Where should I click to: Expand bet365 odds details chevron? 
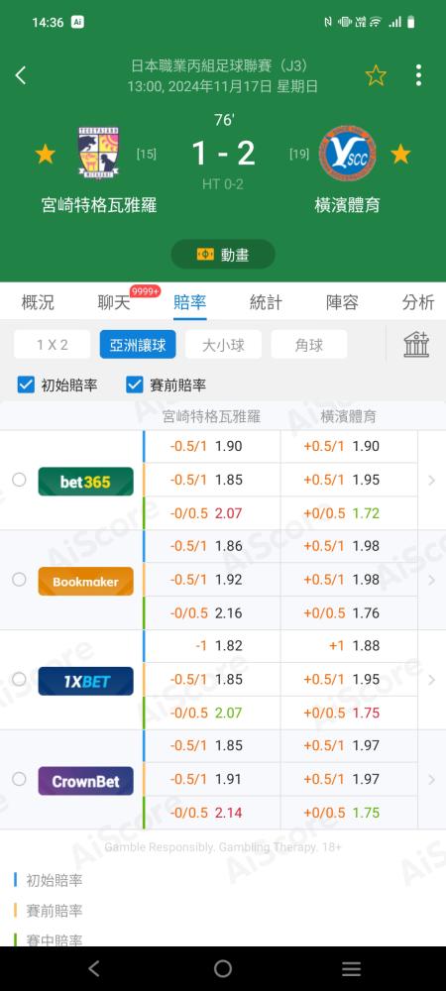coord(431,481)
